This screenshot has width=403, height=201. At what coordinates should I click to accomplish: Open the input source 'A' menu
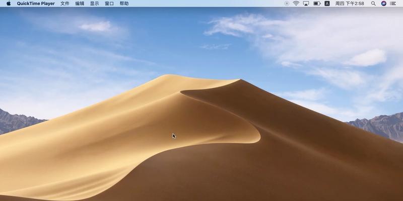[327, 4]
